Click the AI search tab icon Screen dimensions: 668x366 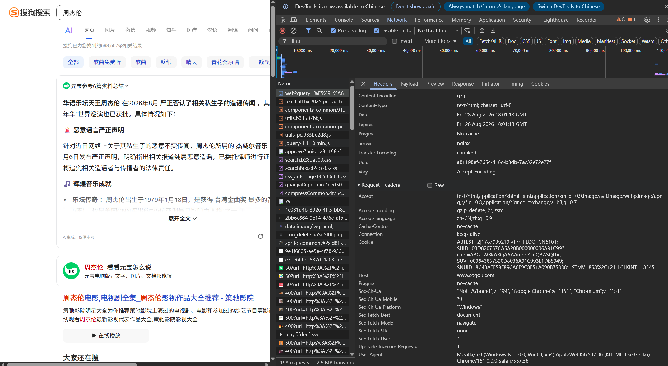(69, 30)
